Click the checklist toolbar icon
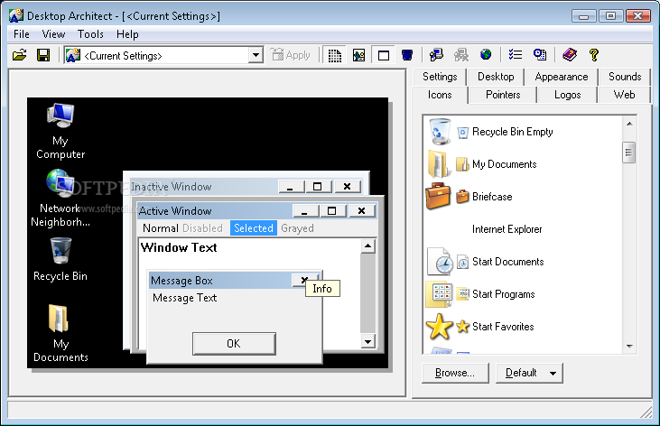 tap(516, 55)
